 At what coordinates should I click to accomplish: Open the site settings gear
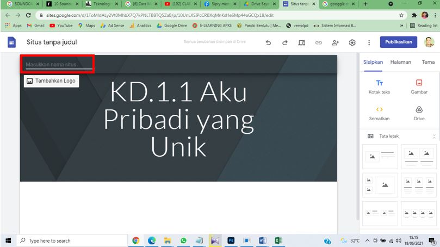(x=352, y=42)
